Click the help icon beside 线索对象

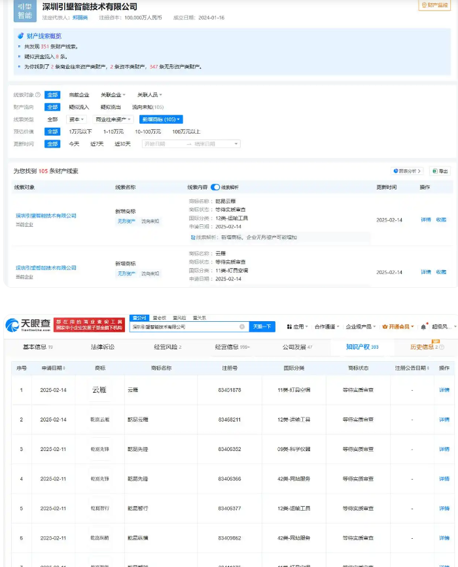37,95
